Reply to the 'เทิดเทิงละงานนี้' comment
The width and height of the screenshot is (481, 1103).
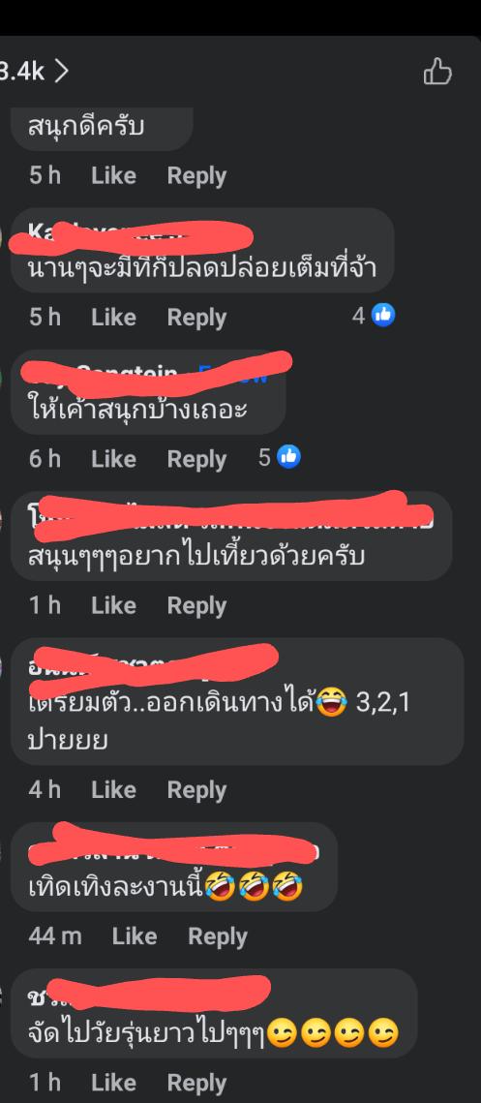tap(218, 936)
